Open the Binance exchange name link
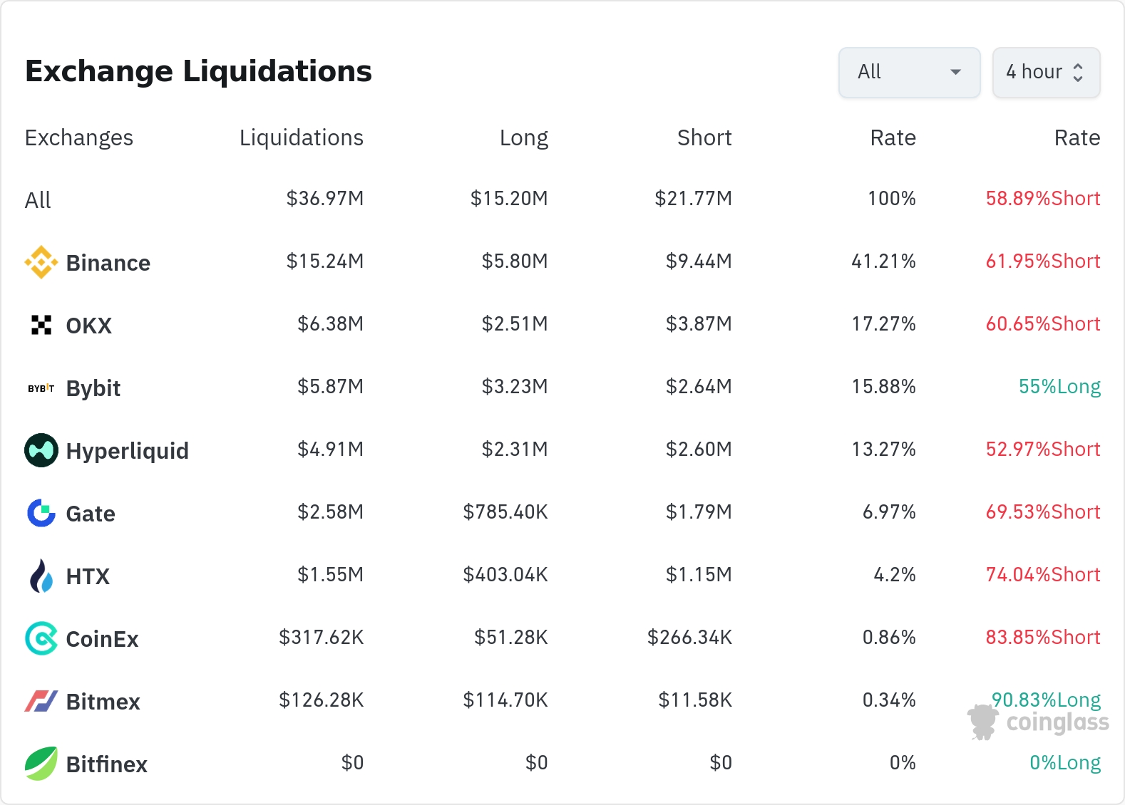Screen dimensions: 1125x805 coord(108,263)
